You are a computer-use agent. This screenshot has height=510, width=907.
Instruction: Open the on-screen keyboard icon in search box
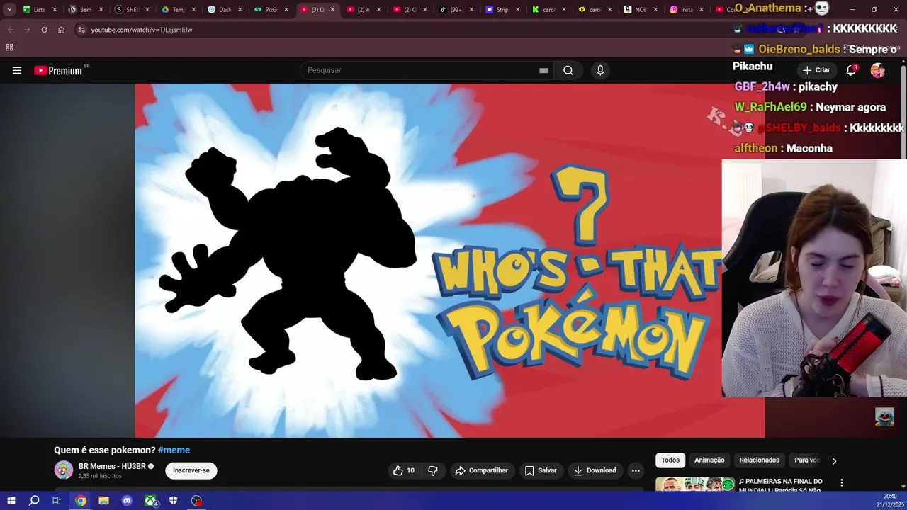tap(543, 70)
